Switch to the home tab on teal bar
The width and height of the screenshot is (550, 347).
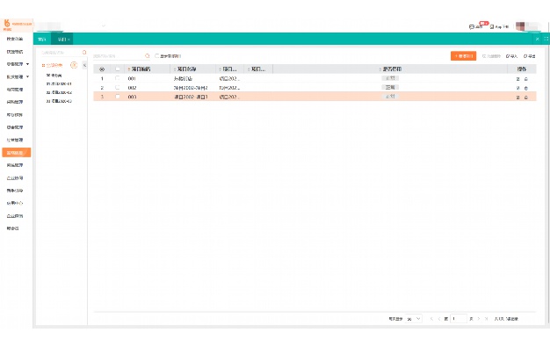click(x=42, y=40)
